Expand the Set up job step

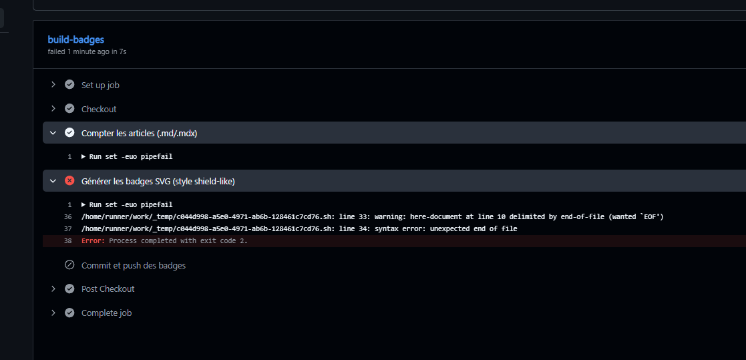pos(53,85)
